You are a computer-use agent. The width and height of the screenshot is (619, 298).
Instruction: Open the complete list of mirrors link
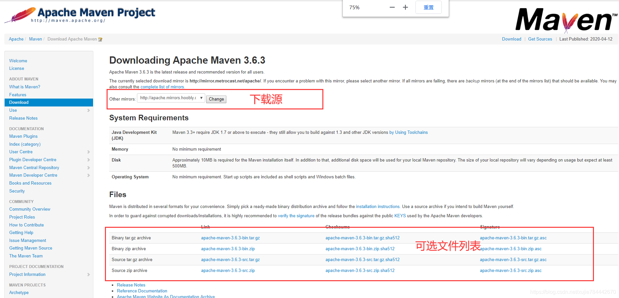pos(162,87)
